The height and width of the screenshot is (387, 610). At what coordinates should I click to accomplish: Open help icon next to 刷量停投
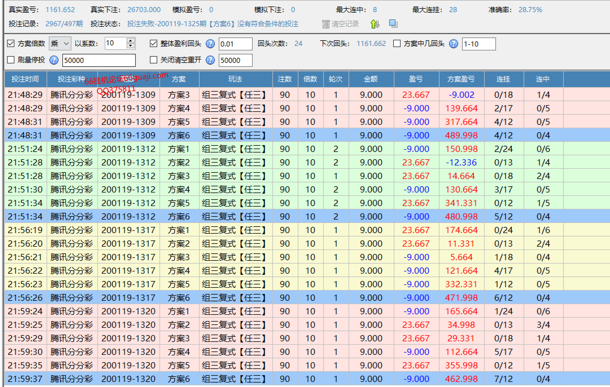point(54,60)
